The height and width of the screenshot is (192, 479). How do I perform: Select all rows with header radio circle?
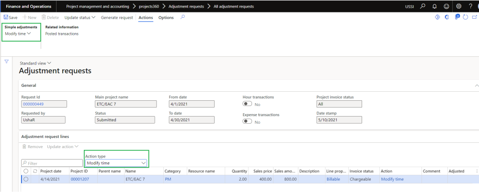(x=26, y=171)
